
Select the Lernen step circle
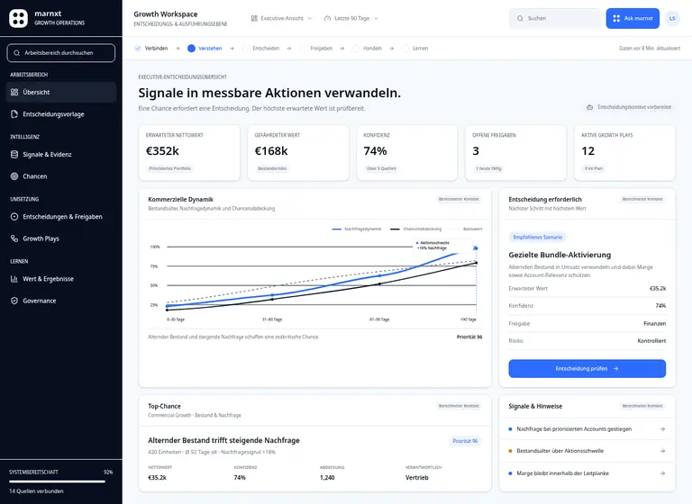(x=405, y=49)
